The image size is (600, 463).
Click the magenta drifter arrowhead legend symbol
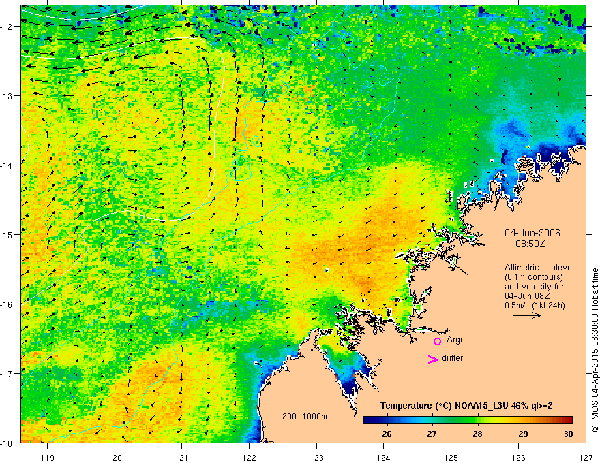433,359
